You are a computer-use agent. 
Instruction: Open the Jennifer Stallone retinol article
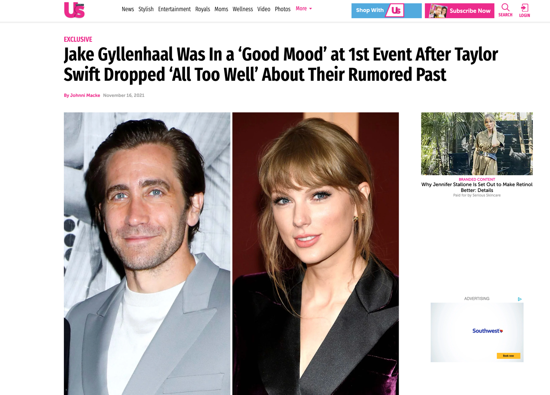pos(477,187)
